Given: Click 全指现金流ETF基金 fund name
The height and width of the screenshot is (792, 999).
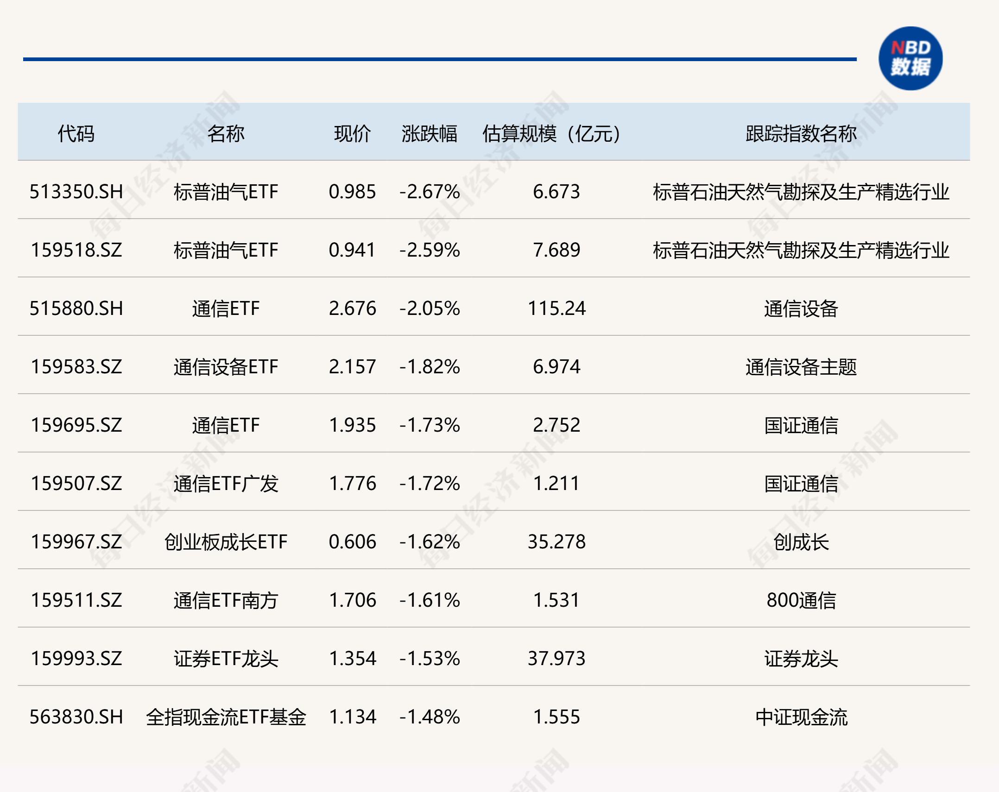Looking at the screenshot, I should [x=226, y=717].
